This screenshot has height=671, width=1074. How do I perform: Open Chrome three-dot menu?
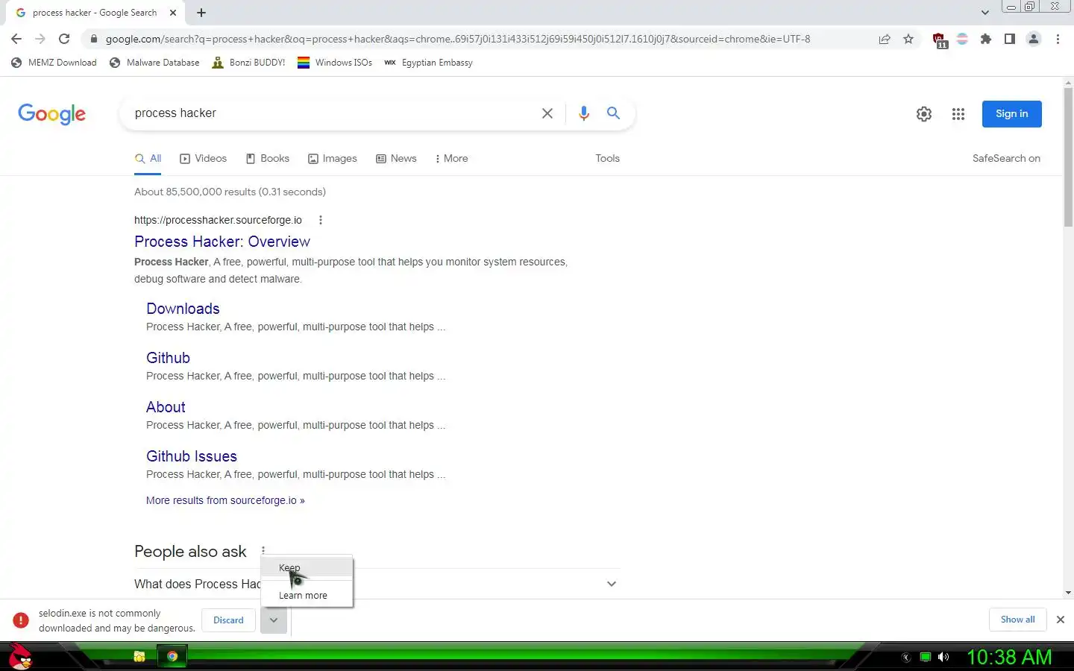(x=1058, y=39)
